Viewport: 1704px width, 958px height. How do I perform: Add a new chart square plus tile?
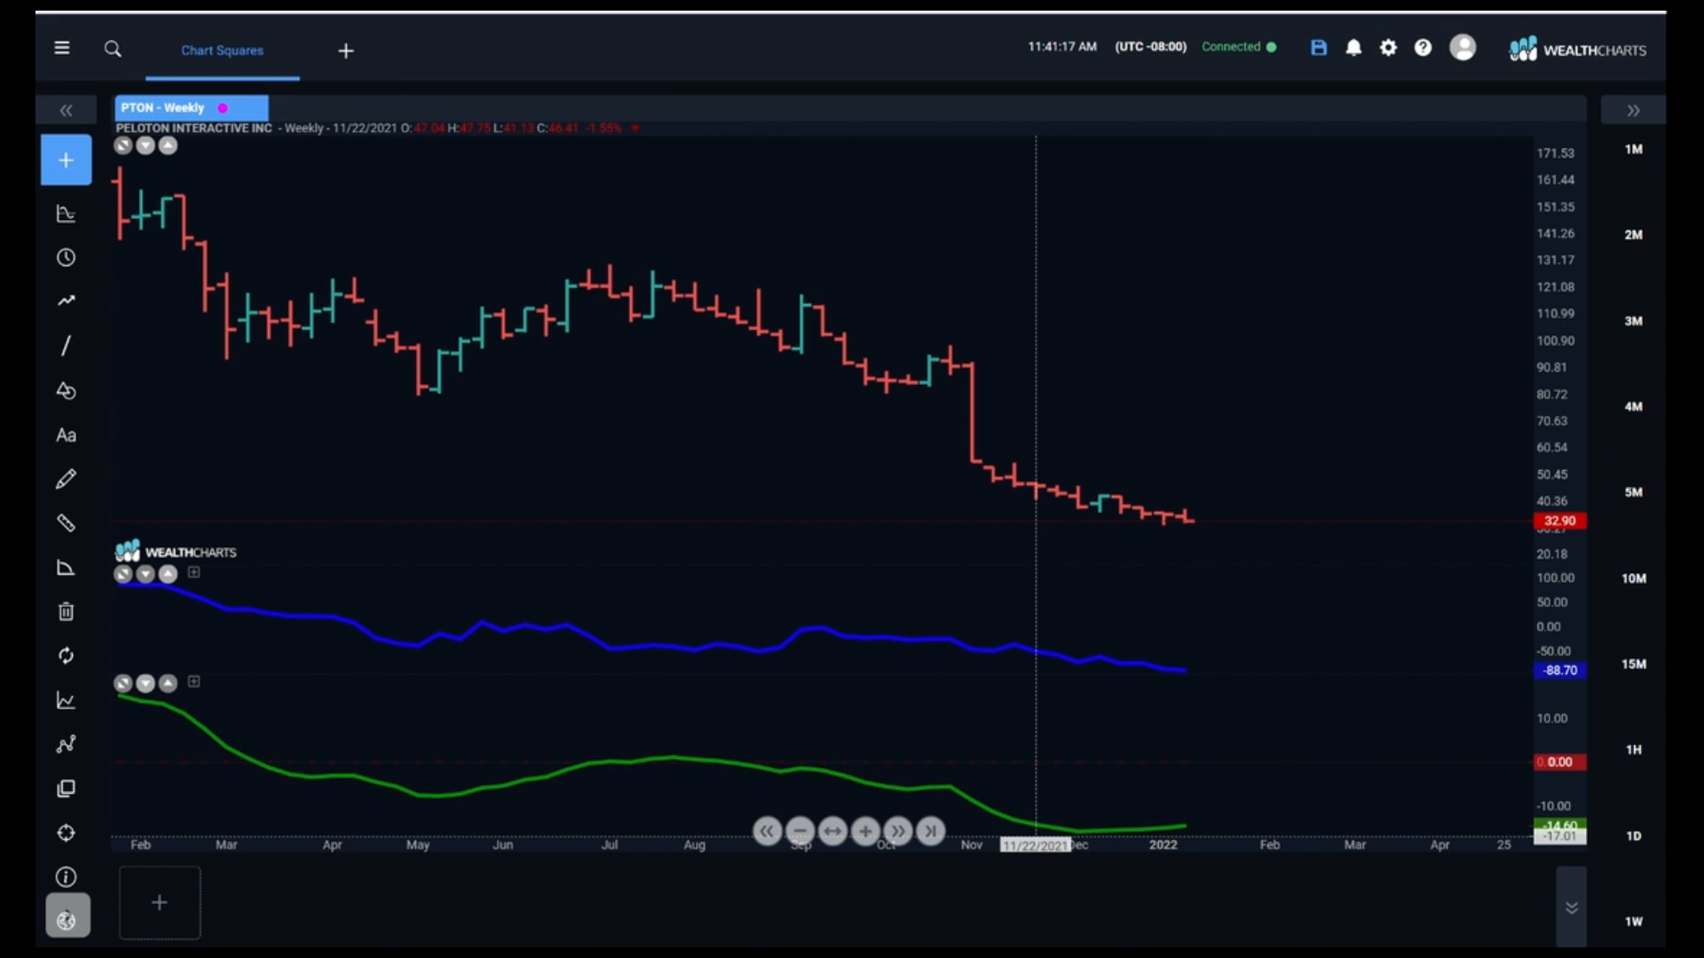160,903
